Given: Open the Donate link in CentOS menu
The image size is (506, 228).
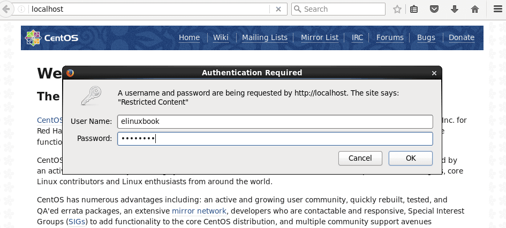Looking at the screenshot, I should pyautogui.click(x=462, y=37).
